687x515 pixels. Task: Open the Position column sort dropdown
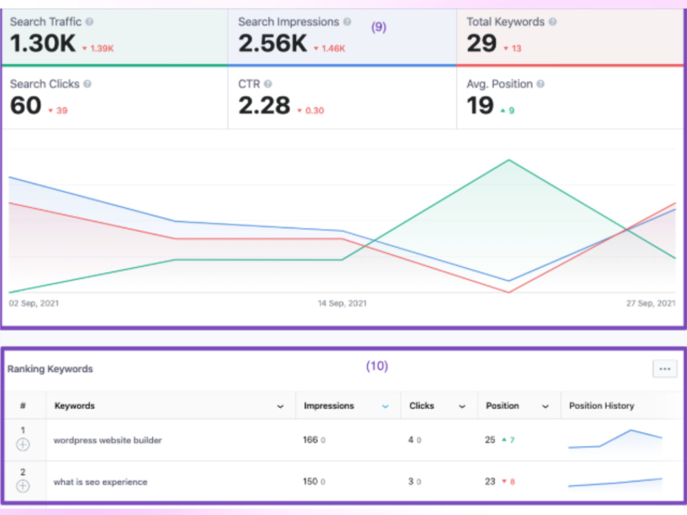545,407
